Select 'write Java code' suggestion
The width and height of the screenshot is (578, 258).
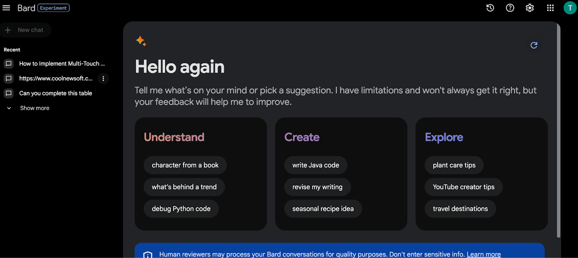click(x=316, y=165)
